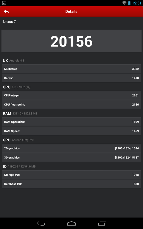Tap the back arrow in Details header

(7, 11)
